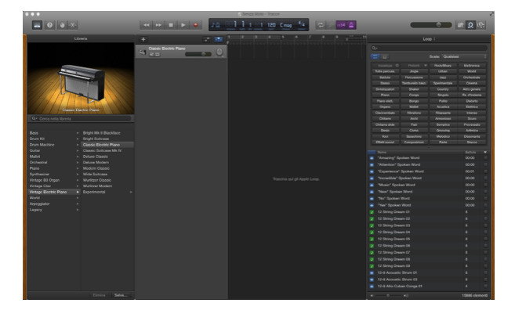Click the Loop browser search field
515x310 pixels.
tap(429, 49)
